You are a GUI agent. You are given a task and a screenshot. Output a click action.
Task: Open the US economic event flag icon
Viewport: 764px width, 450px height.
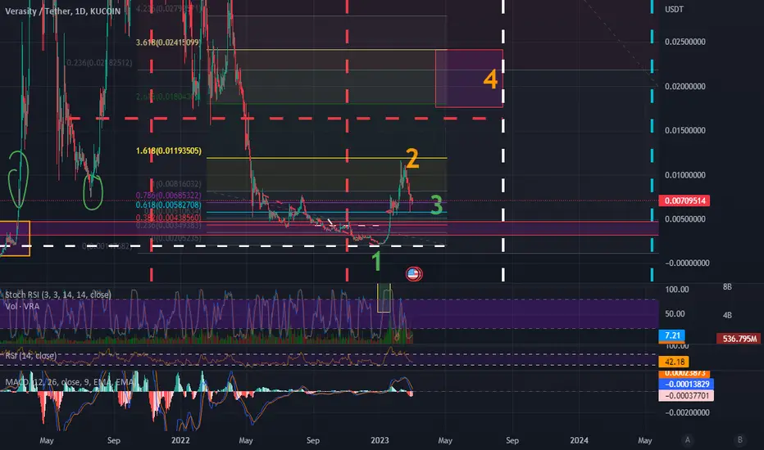click(x=414, y=274)
